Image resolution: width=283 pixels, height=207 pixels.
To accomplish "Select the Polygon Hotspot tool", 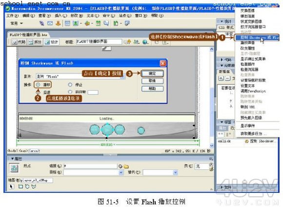I will coord(34,186).
